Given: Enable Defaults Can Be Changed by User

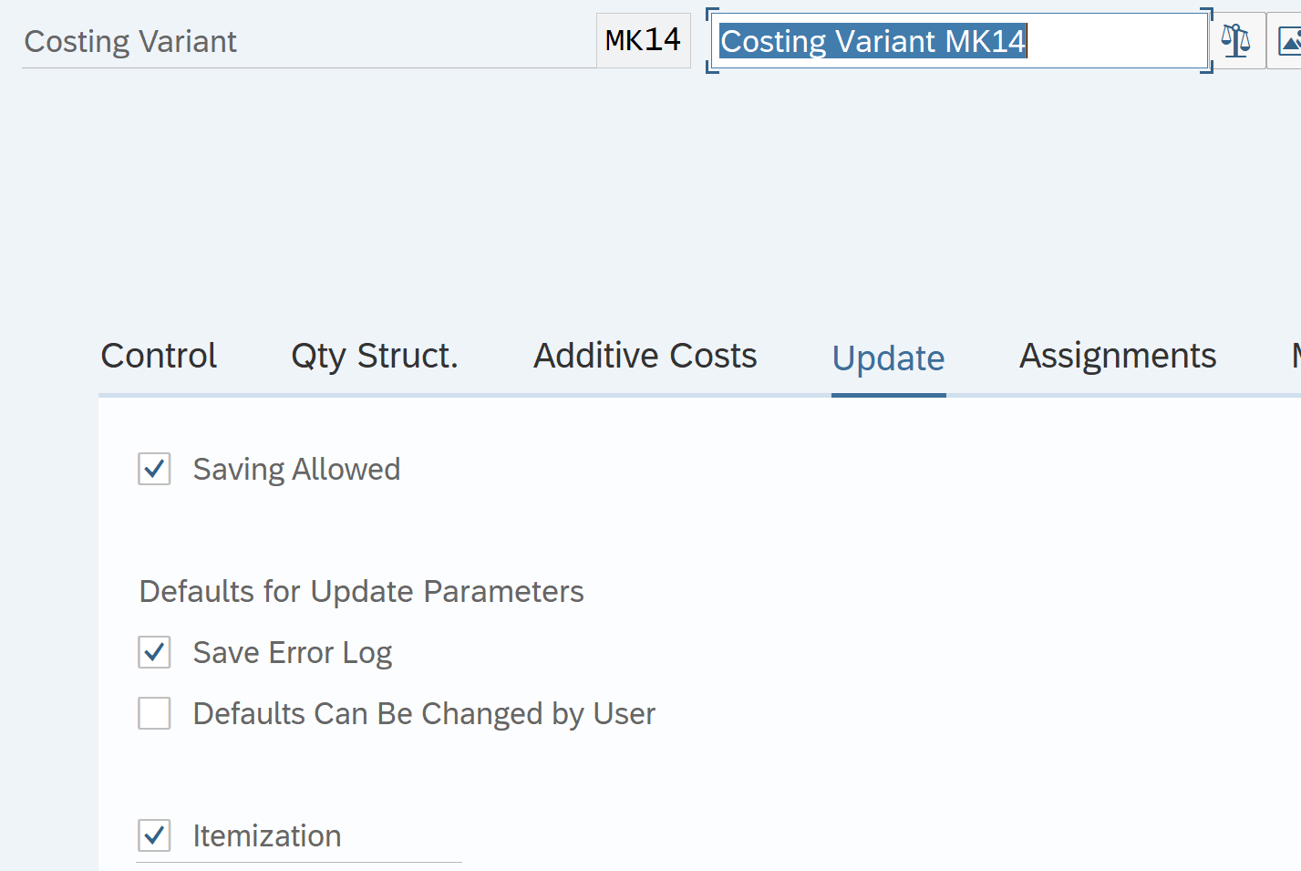Looking at the screenshot, I should tap(154, 713).
